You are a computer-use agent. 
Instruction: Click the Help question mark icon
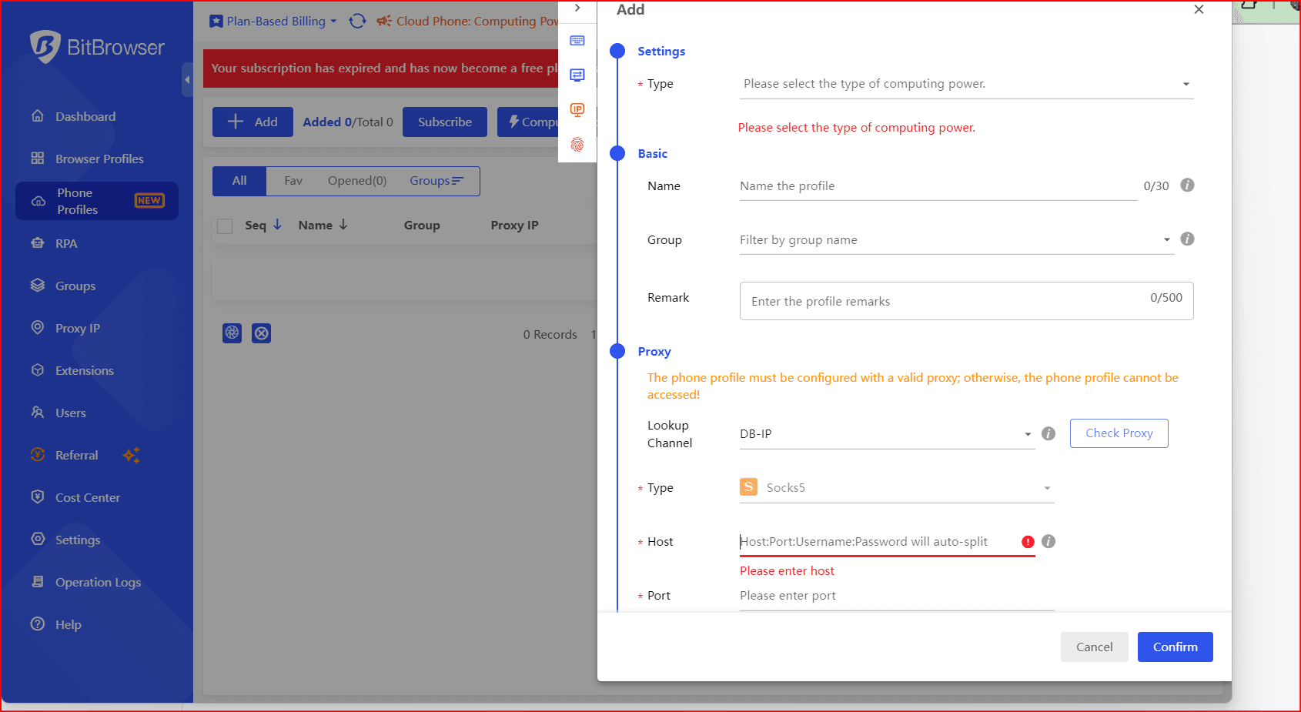click(38, 624)
